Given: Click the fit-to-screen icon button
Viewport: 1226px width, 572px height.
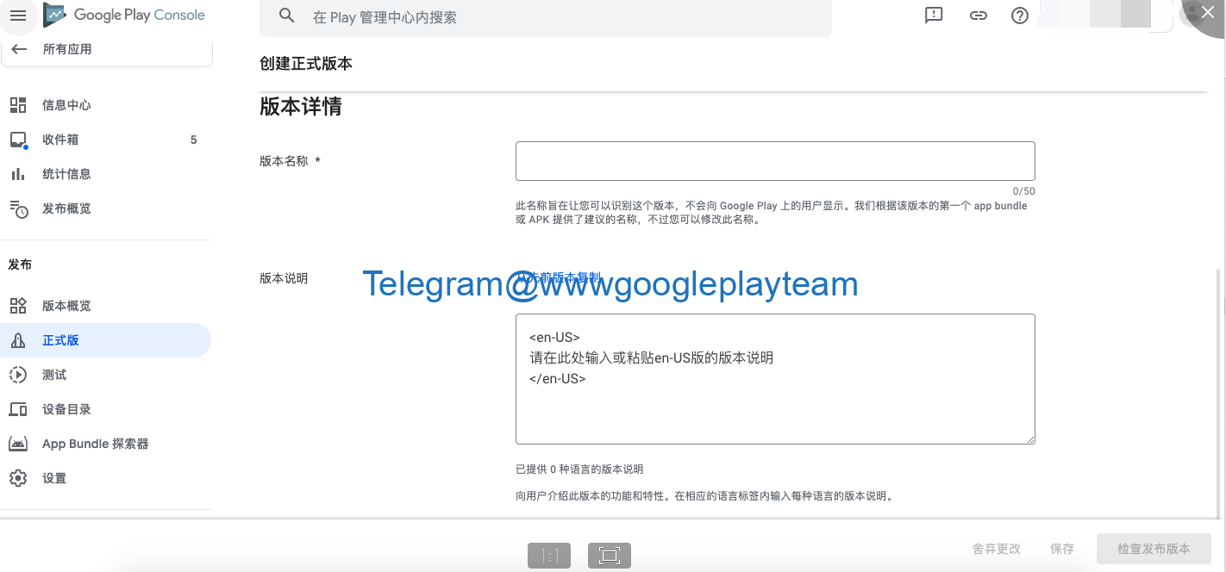Looking at the screenshot, I should [x=610, y=556].
